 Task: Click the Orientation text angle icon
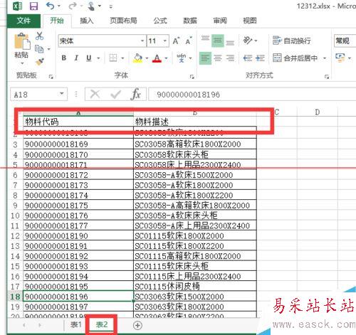[248, 41]
